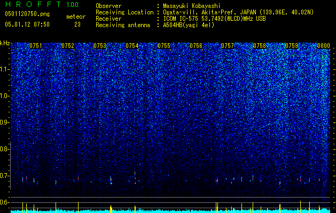This screenshot has width=336, height=213.
Task: Click the 0800 time marker
Action: [324, 46]
